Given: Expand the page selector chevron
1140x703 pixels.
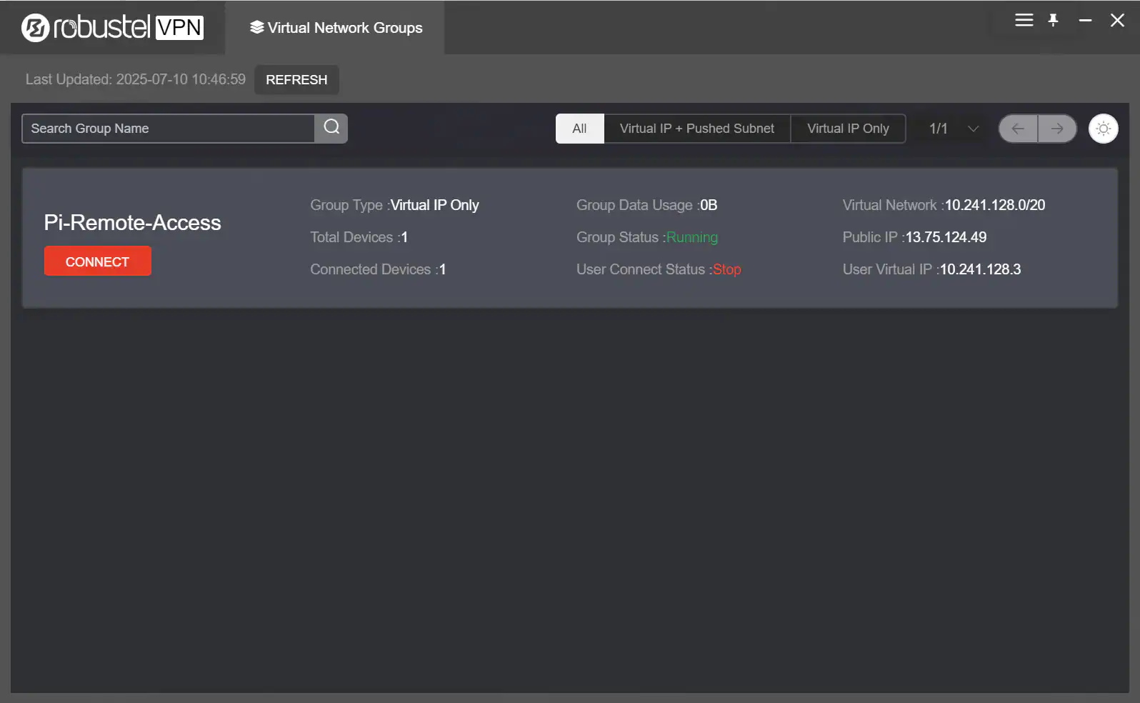Looking at the screenshot, I should coord(973,129).
